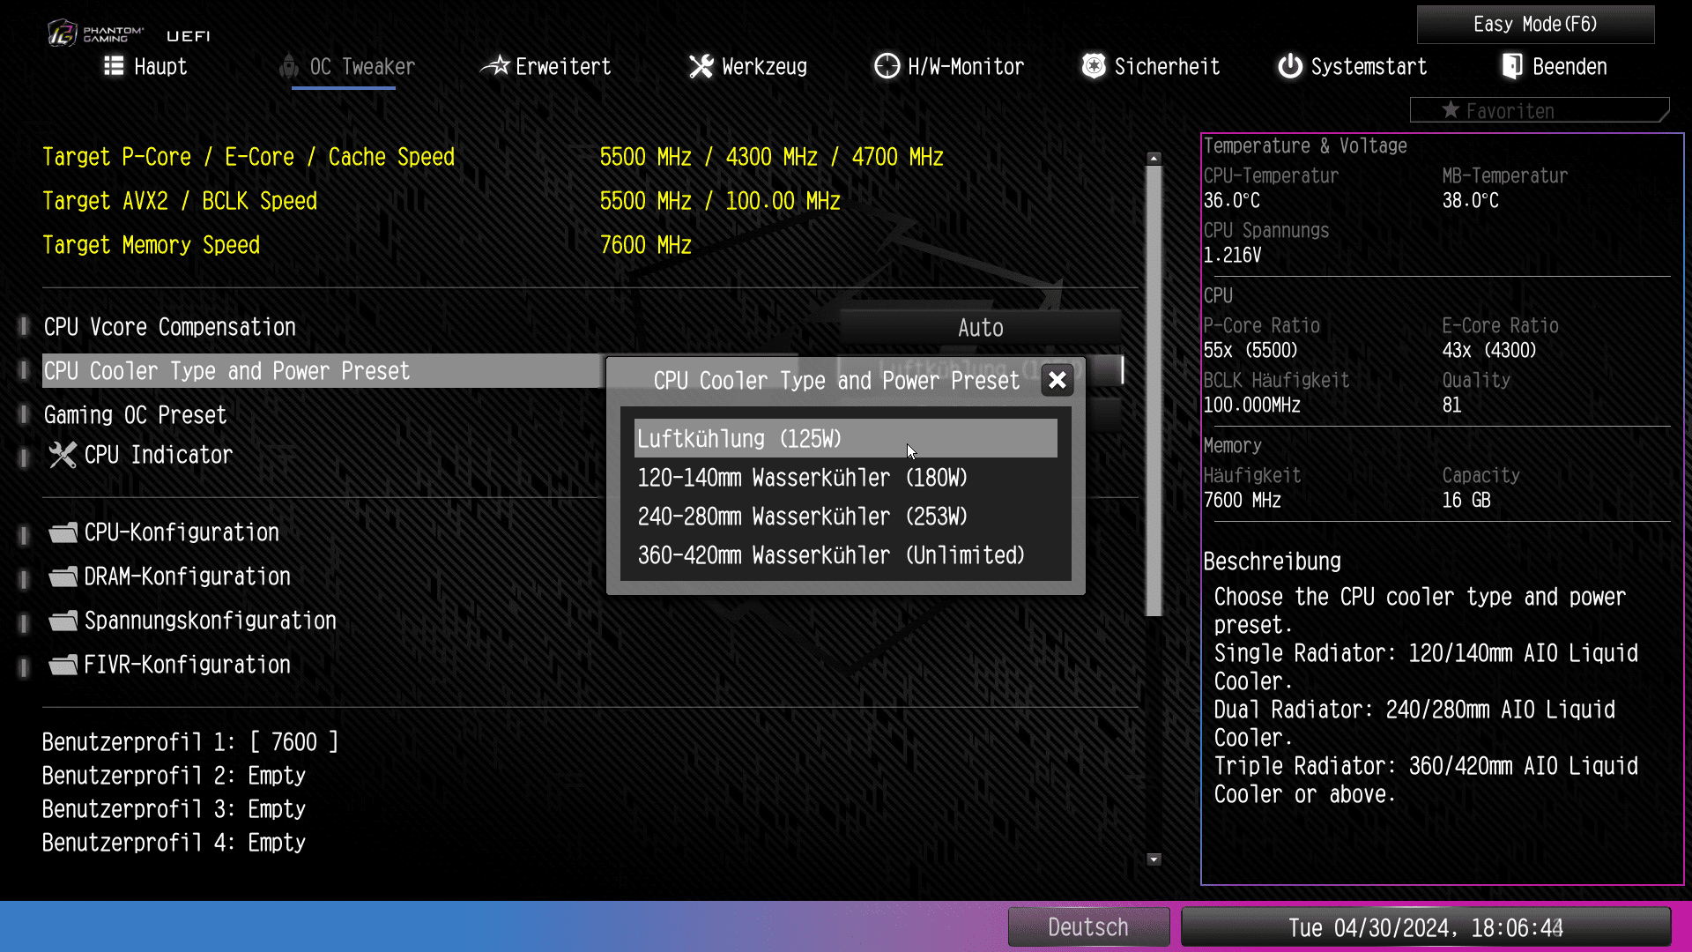Viewport: 1692px width, 952px height.
Task: Click the vertical scrollbar thumb
Action: click(x=1154, y=390)
